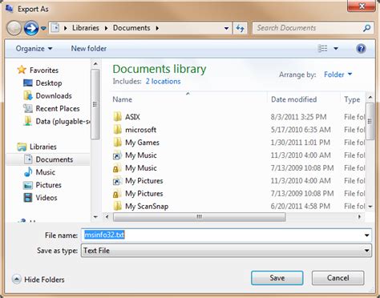Click the change view icon
Image resolution: width=380 pixels, height=298 pixels.
click(322, 49)
